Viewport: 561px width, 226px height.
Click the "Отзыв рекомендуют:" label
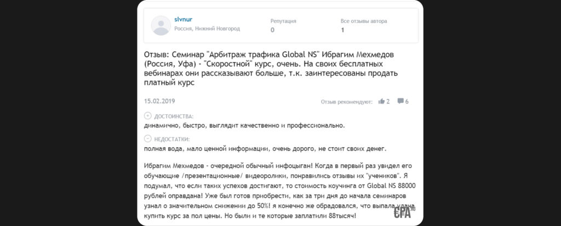pos(347,102)
